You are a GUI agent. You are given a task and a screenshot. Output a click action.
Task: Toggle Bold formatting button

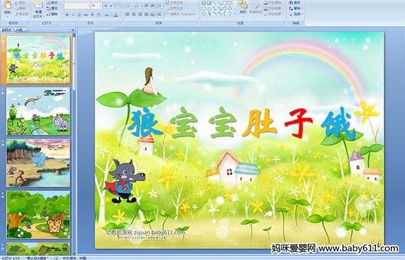pos(67,15)
